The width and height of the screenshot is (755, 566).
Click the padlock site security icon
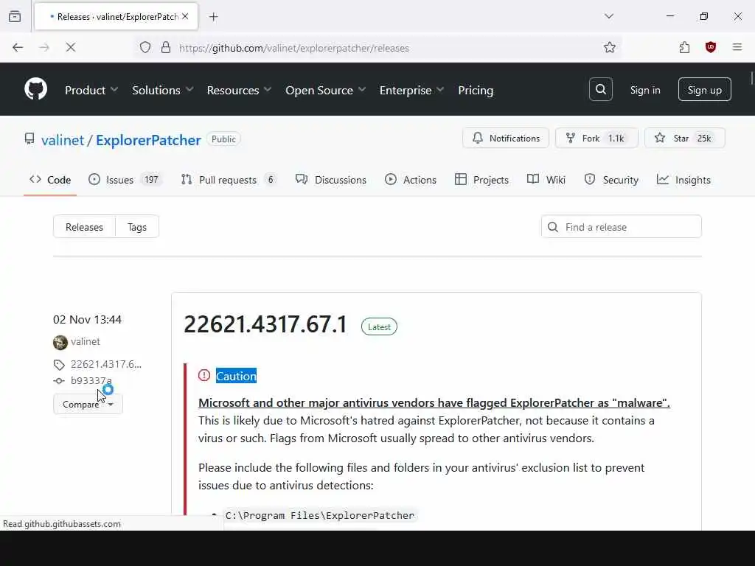166,48
